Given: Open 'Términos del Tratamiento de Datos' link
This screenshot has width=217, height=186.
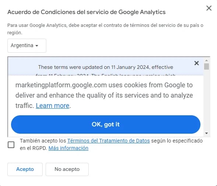Looking at the screenshot, I should point(108,141).
